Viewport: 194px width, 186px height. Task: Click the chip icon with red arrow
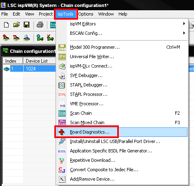(x=6, y=38)
